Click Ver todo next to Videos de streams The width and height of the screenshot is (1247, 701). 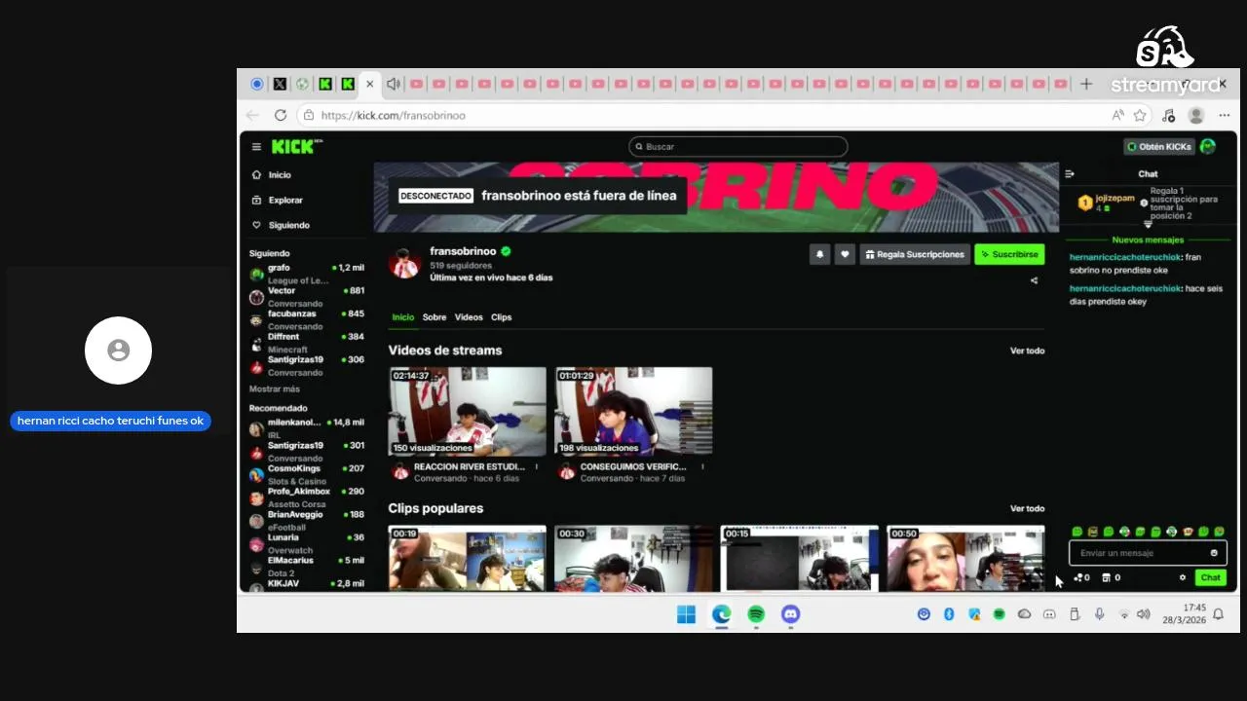click(1027, 350)
